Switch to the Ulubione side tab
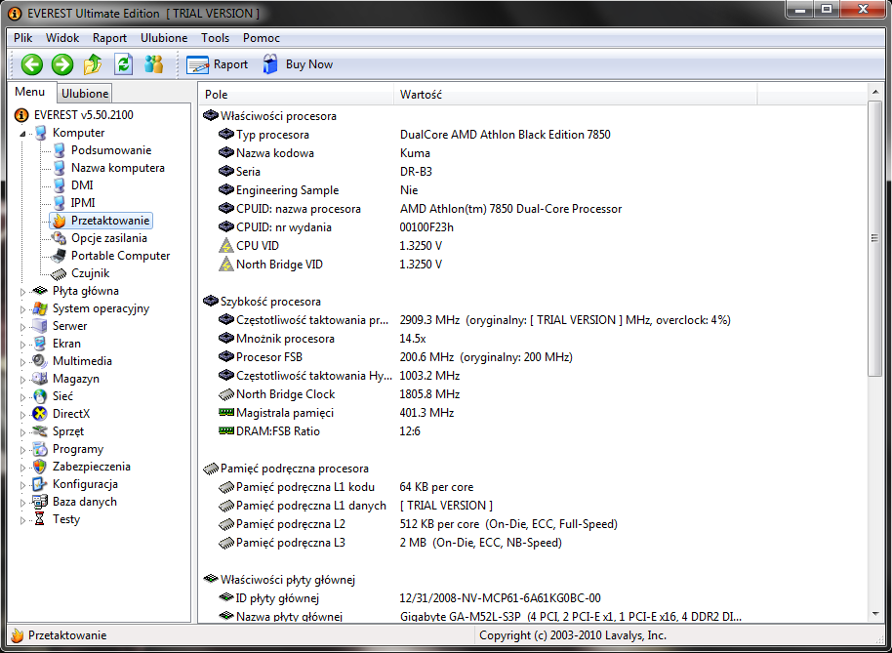 click(85, 94)
